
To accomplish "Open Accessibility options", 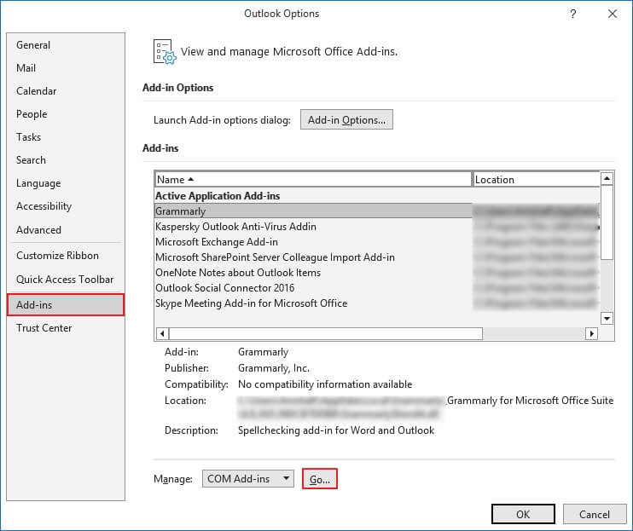I will [x=66, y=206].
